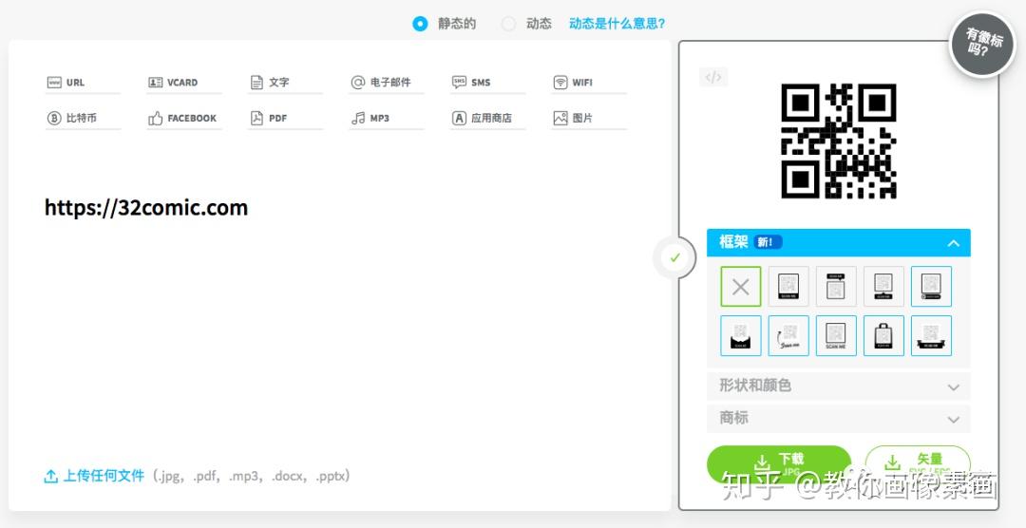Screen dimensions: 1026x528
Task: Click the 有徽标吗? round badge
Action: (982, 46)
